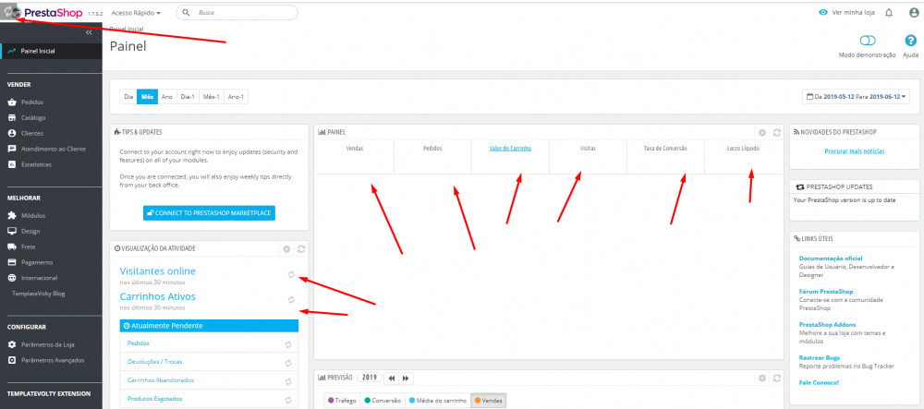Viewport: 924px width, 409px height.
Task: Open settings gear in Previsão panel
Action: coord(762,378)
